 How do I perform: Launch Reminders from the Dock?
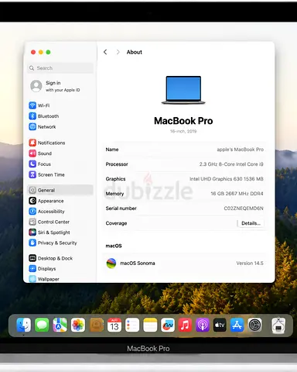click(x=132, y=325)
